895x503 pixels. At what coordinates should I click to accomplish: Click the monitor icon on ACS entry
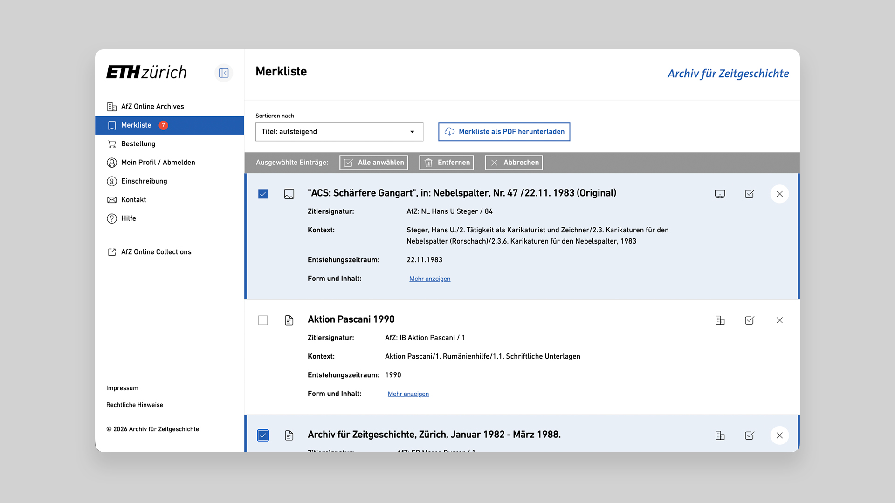tap(720, 194)
